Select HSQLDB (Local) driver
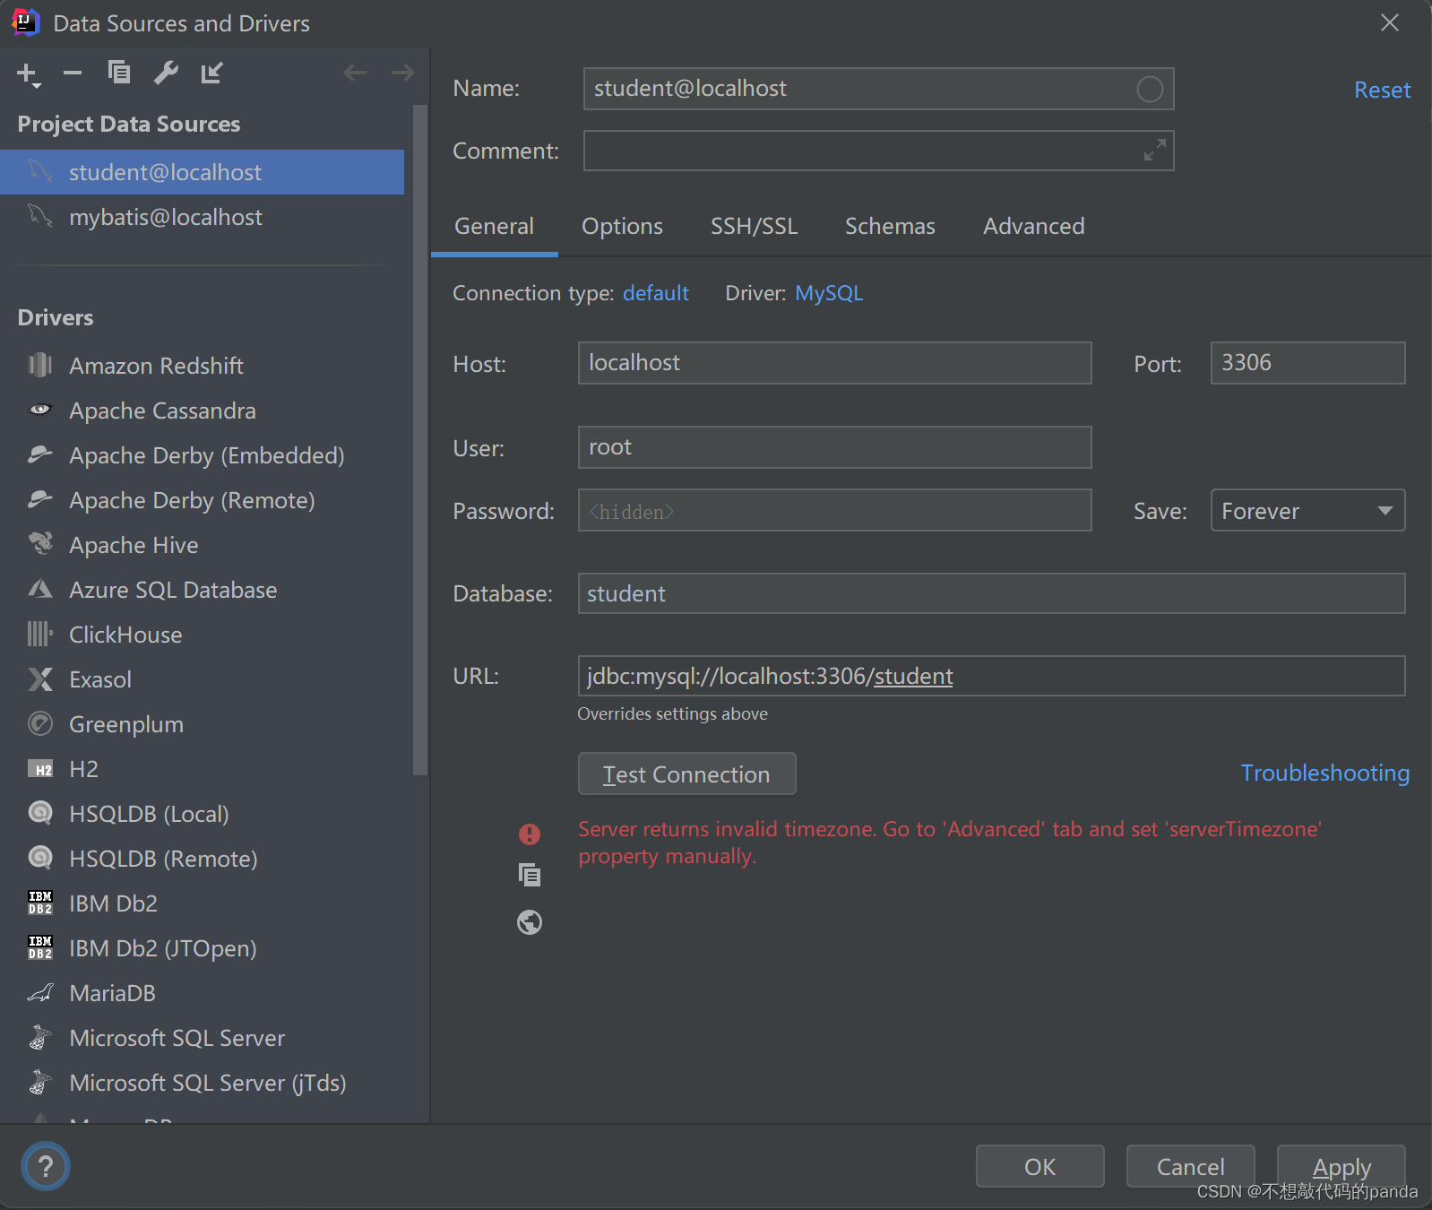 click(x=202, y=814)
